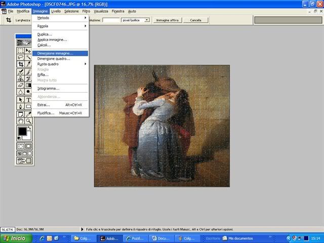Select the Zoom magnifier tool

[28, 121]
